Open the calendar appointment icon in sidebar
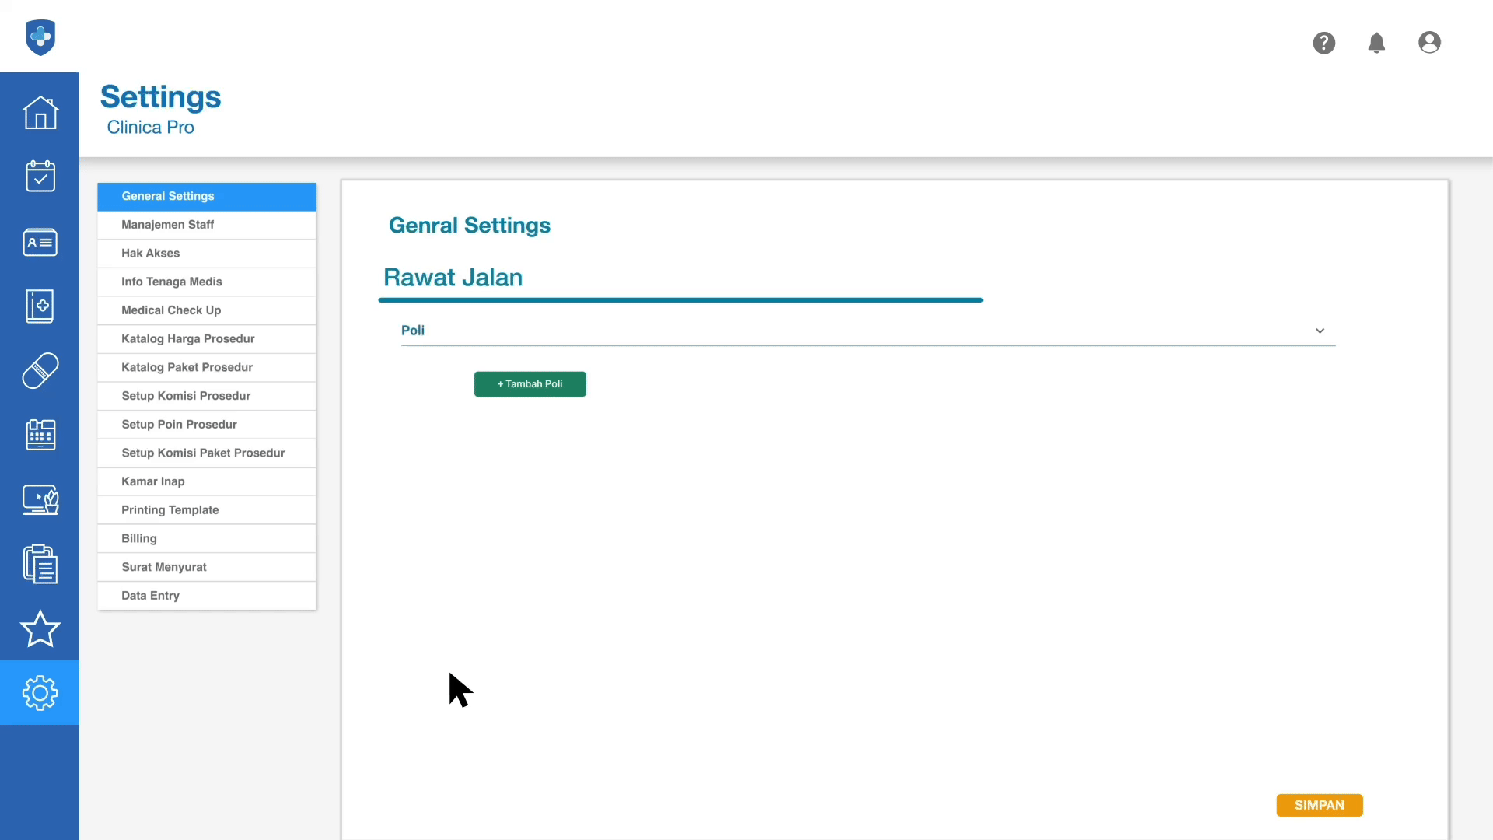Image resolution: width=1493 pixels, height=840 pixels. click(x=40, y=177)
